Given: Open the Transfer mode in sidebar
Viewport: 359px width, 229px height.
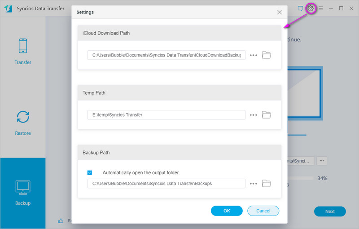Looking at the screenshot, I should 23,52.
